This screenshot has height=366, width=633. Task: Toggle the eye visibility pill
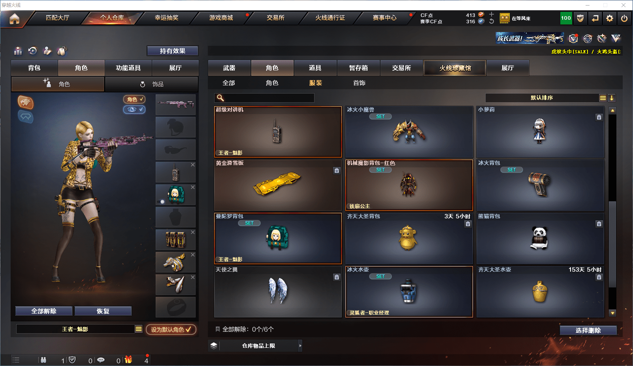click(134, 109)
